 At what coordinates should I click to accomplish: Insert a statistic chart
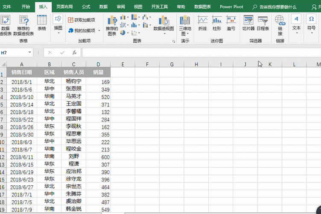(x=134, y=25)
